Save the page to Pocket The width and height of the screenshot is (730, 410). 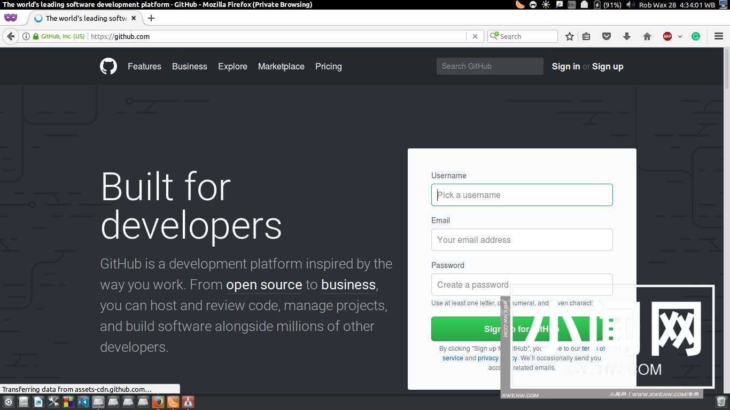pos(607,36)
